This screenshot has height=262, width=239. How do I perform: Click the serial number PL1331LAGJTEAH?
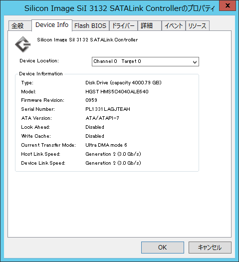coord(108,109)
